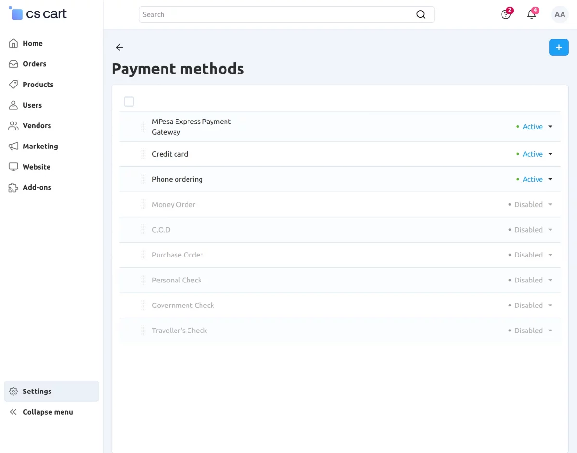Click the Products tag icon
Screen dimensions: 577x453
tap(13, 85)
